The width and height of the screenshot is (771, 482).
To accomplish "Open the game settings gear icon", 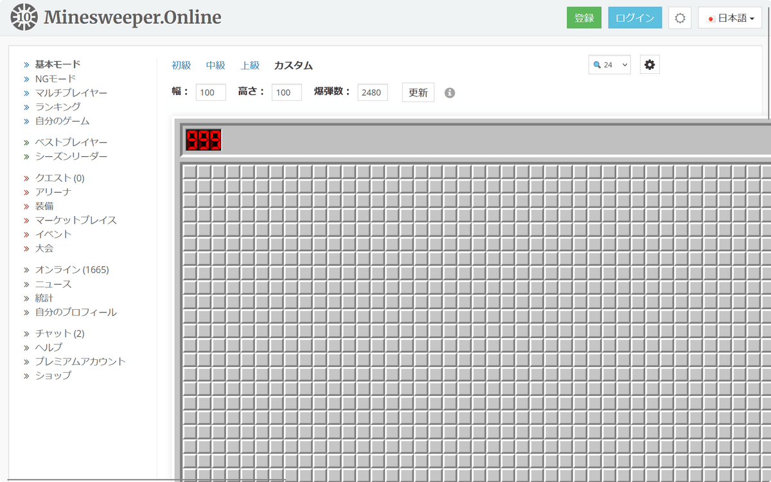I will coord(650,65).
